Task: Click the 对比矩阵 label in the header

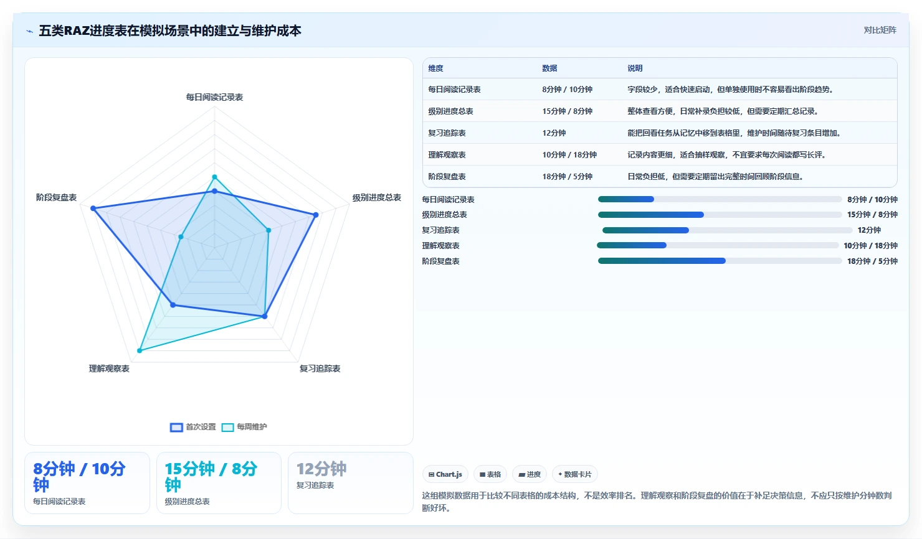Action: pyautogui.click(x=880, y=30)
